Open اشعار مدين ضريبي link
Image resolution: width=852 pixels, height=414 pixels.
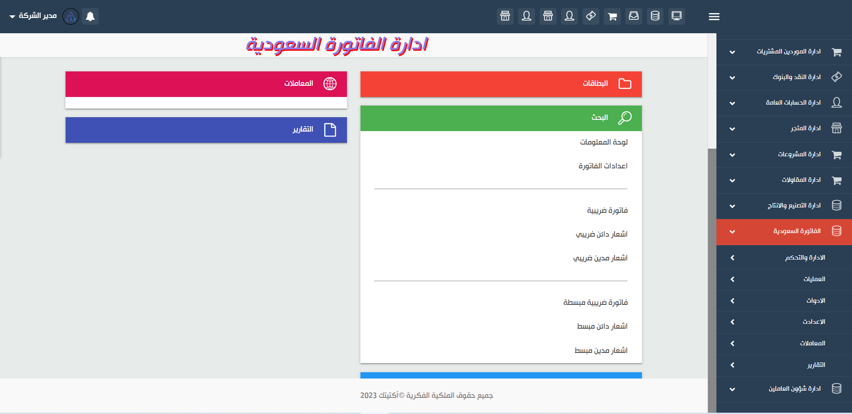point(600,258)
